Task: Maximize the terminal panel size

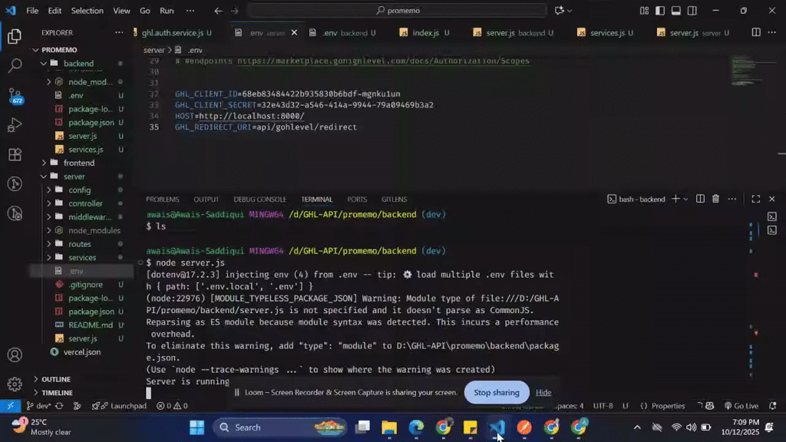Action: pos(756,199)
